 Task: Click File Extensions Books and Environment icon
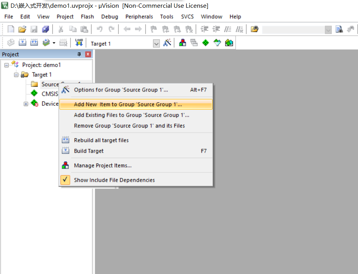[182, 43]
